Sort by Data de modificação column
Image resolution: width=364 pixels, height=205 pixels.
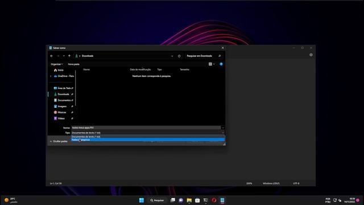(140, 69)
